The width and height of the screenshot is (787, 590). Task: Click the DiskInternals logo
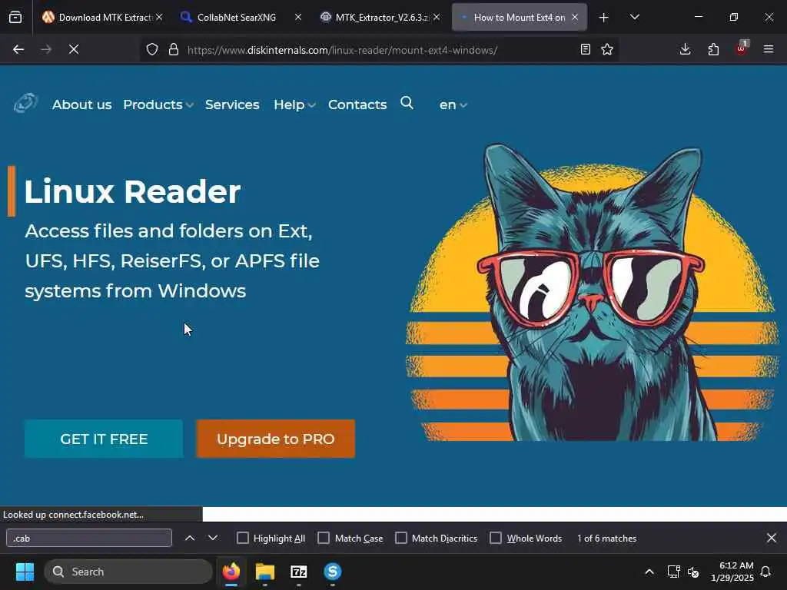[x=25, y=104]
